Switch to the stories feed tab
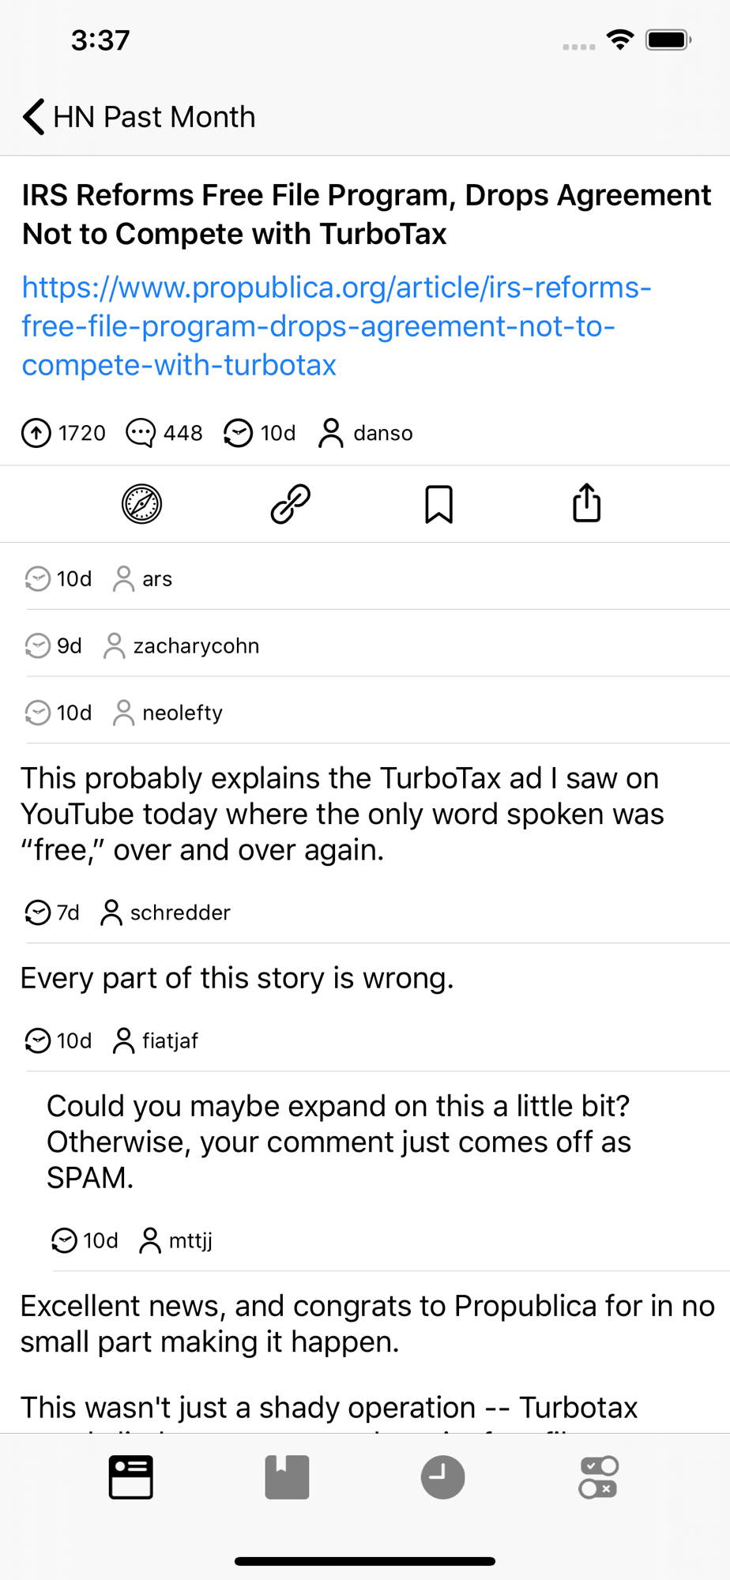 (131, 1477)
